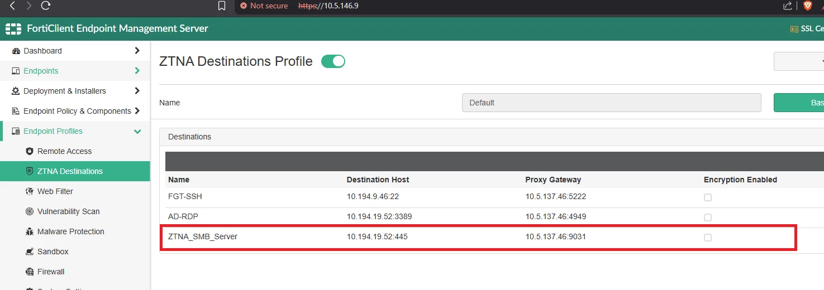
Task: Open Sandbox profiles
Action: tap(53, 252)
